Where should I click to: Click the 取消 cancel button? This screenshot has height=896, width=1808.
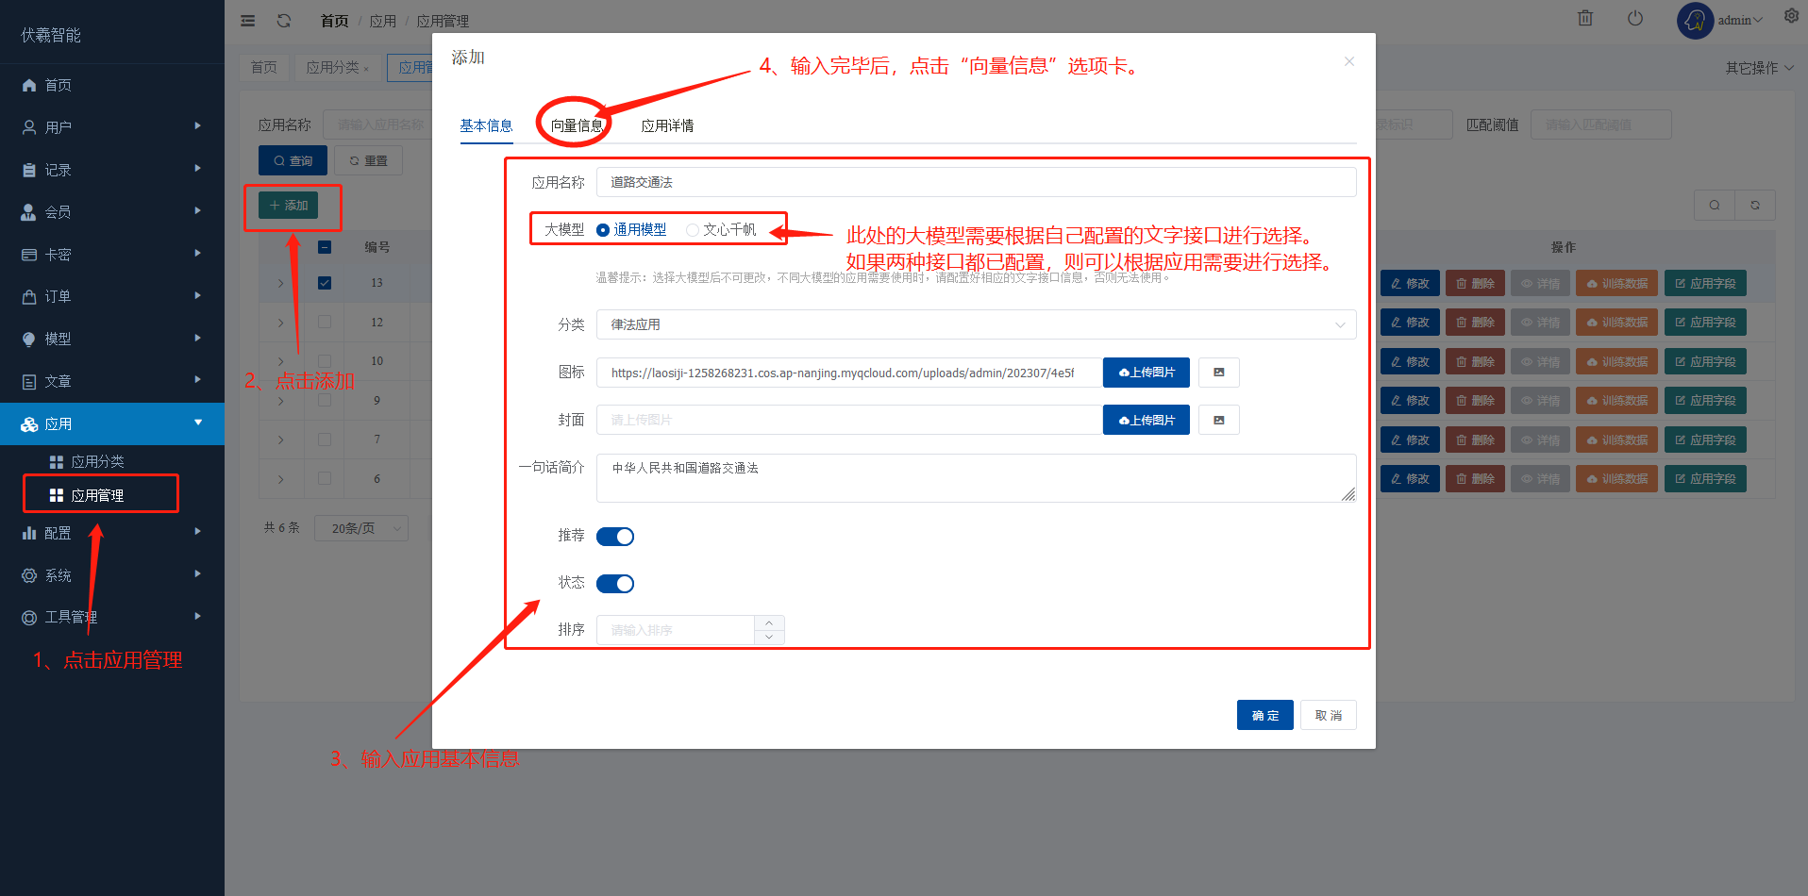pos(1328,715)
